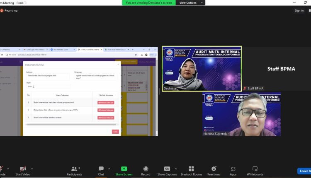Click the table cell's vertical scrollbar behind dialog
The height and width of the screenshot is (178, 311).
coord(146,87)
